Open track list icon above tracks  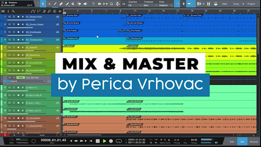3,11
